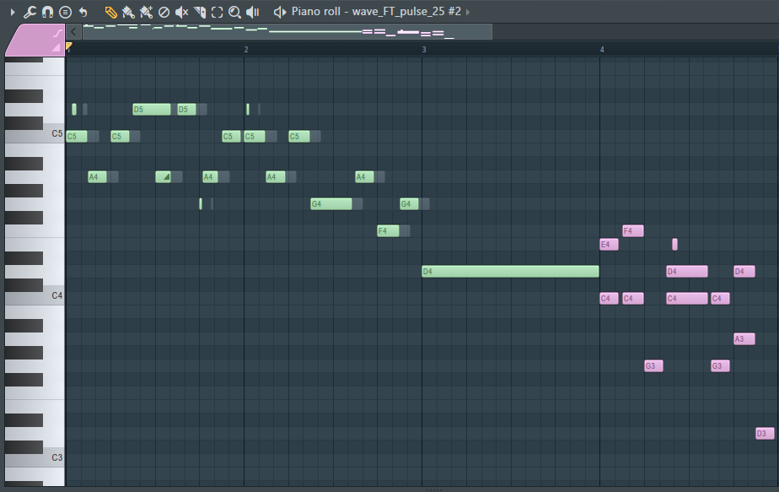Enable the Playback scrub tool
The height and width of the screenshot is (492, 779).
coord(253,12)
